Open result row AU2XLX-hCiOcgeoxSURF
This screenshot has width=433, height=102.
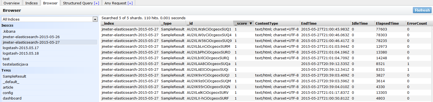coord(266,98)
